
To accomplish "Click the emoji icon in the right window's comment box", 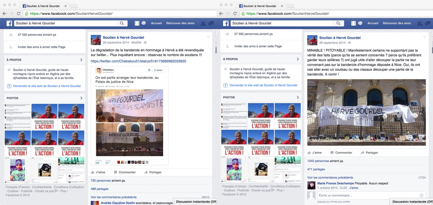I will 421,195.
